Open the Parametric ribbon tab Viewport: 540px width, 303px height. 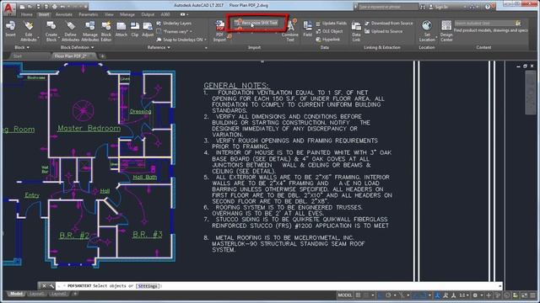[88, 14]
